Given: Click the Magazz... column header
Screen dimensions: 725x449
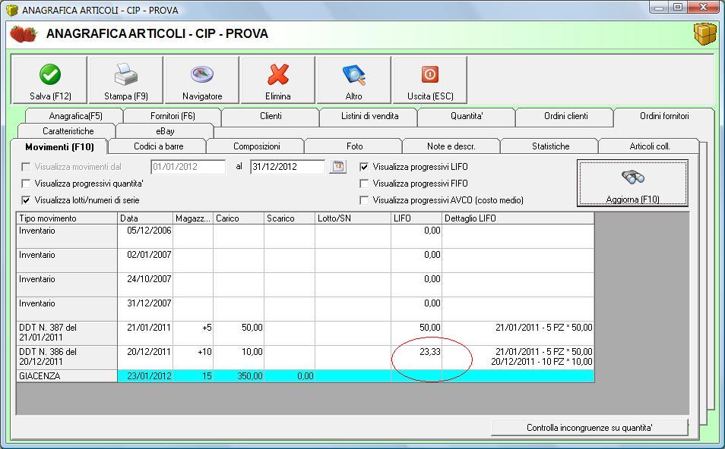Looking at the screenshot, I should pos(193,218).
